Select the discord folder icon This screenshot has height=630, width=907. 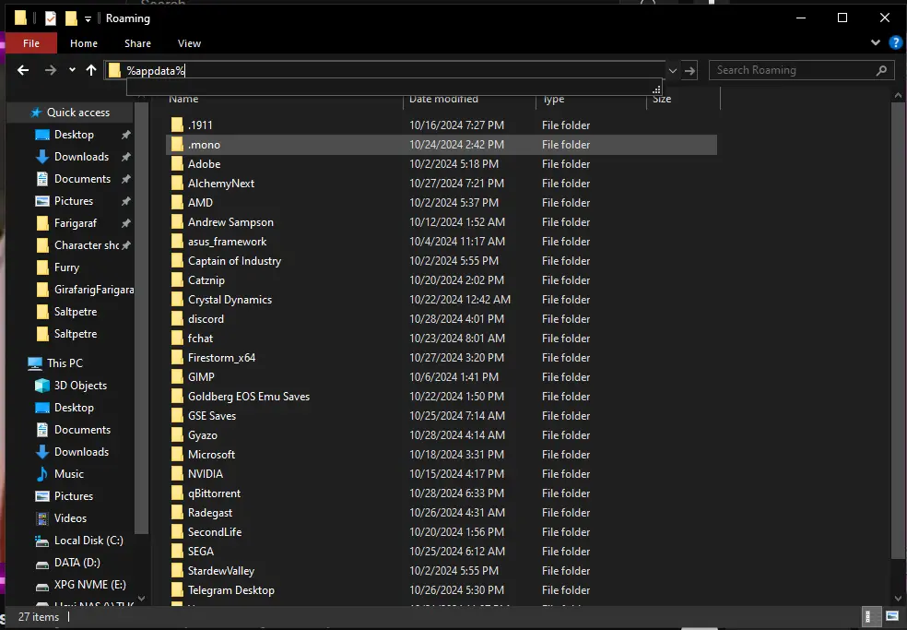coord(177,319)
